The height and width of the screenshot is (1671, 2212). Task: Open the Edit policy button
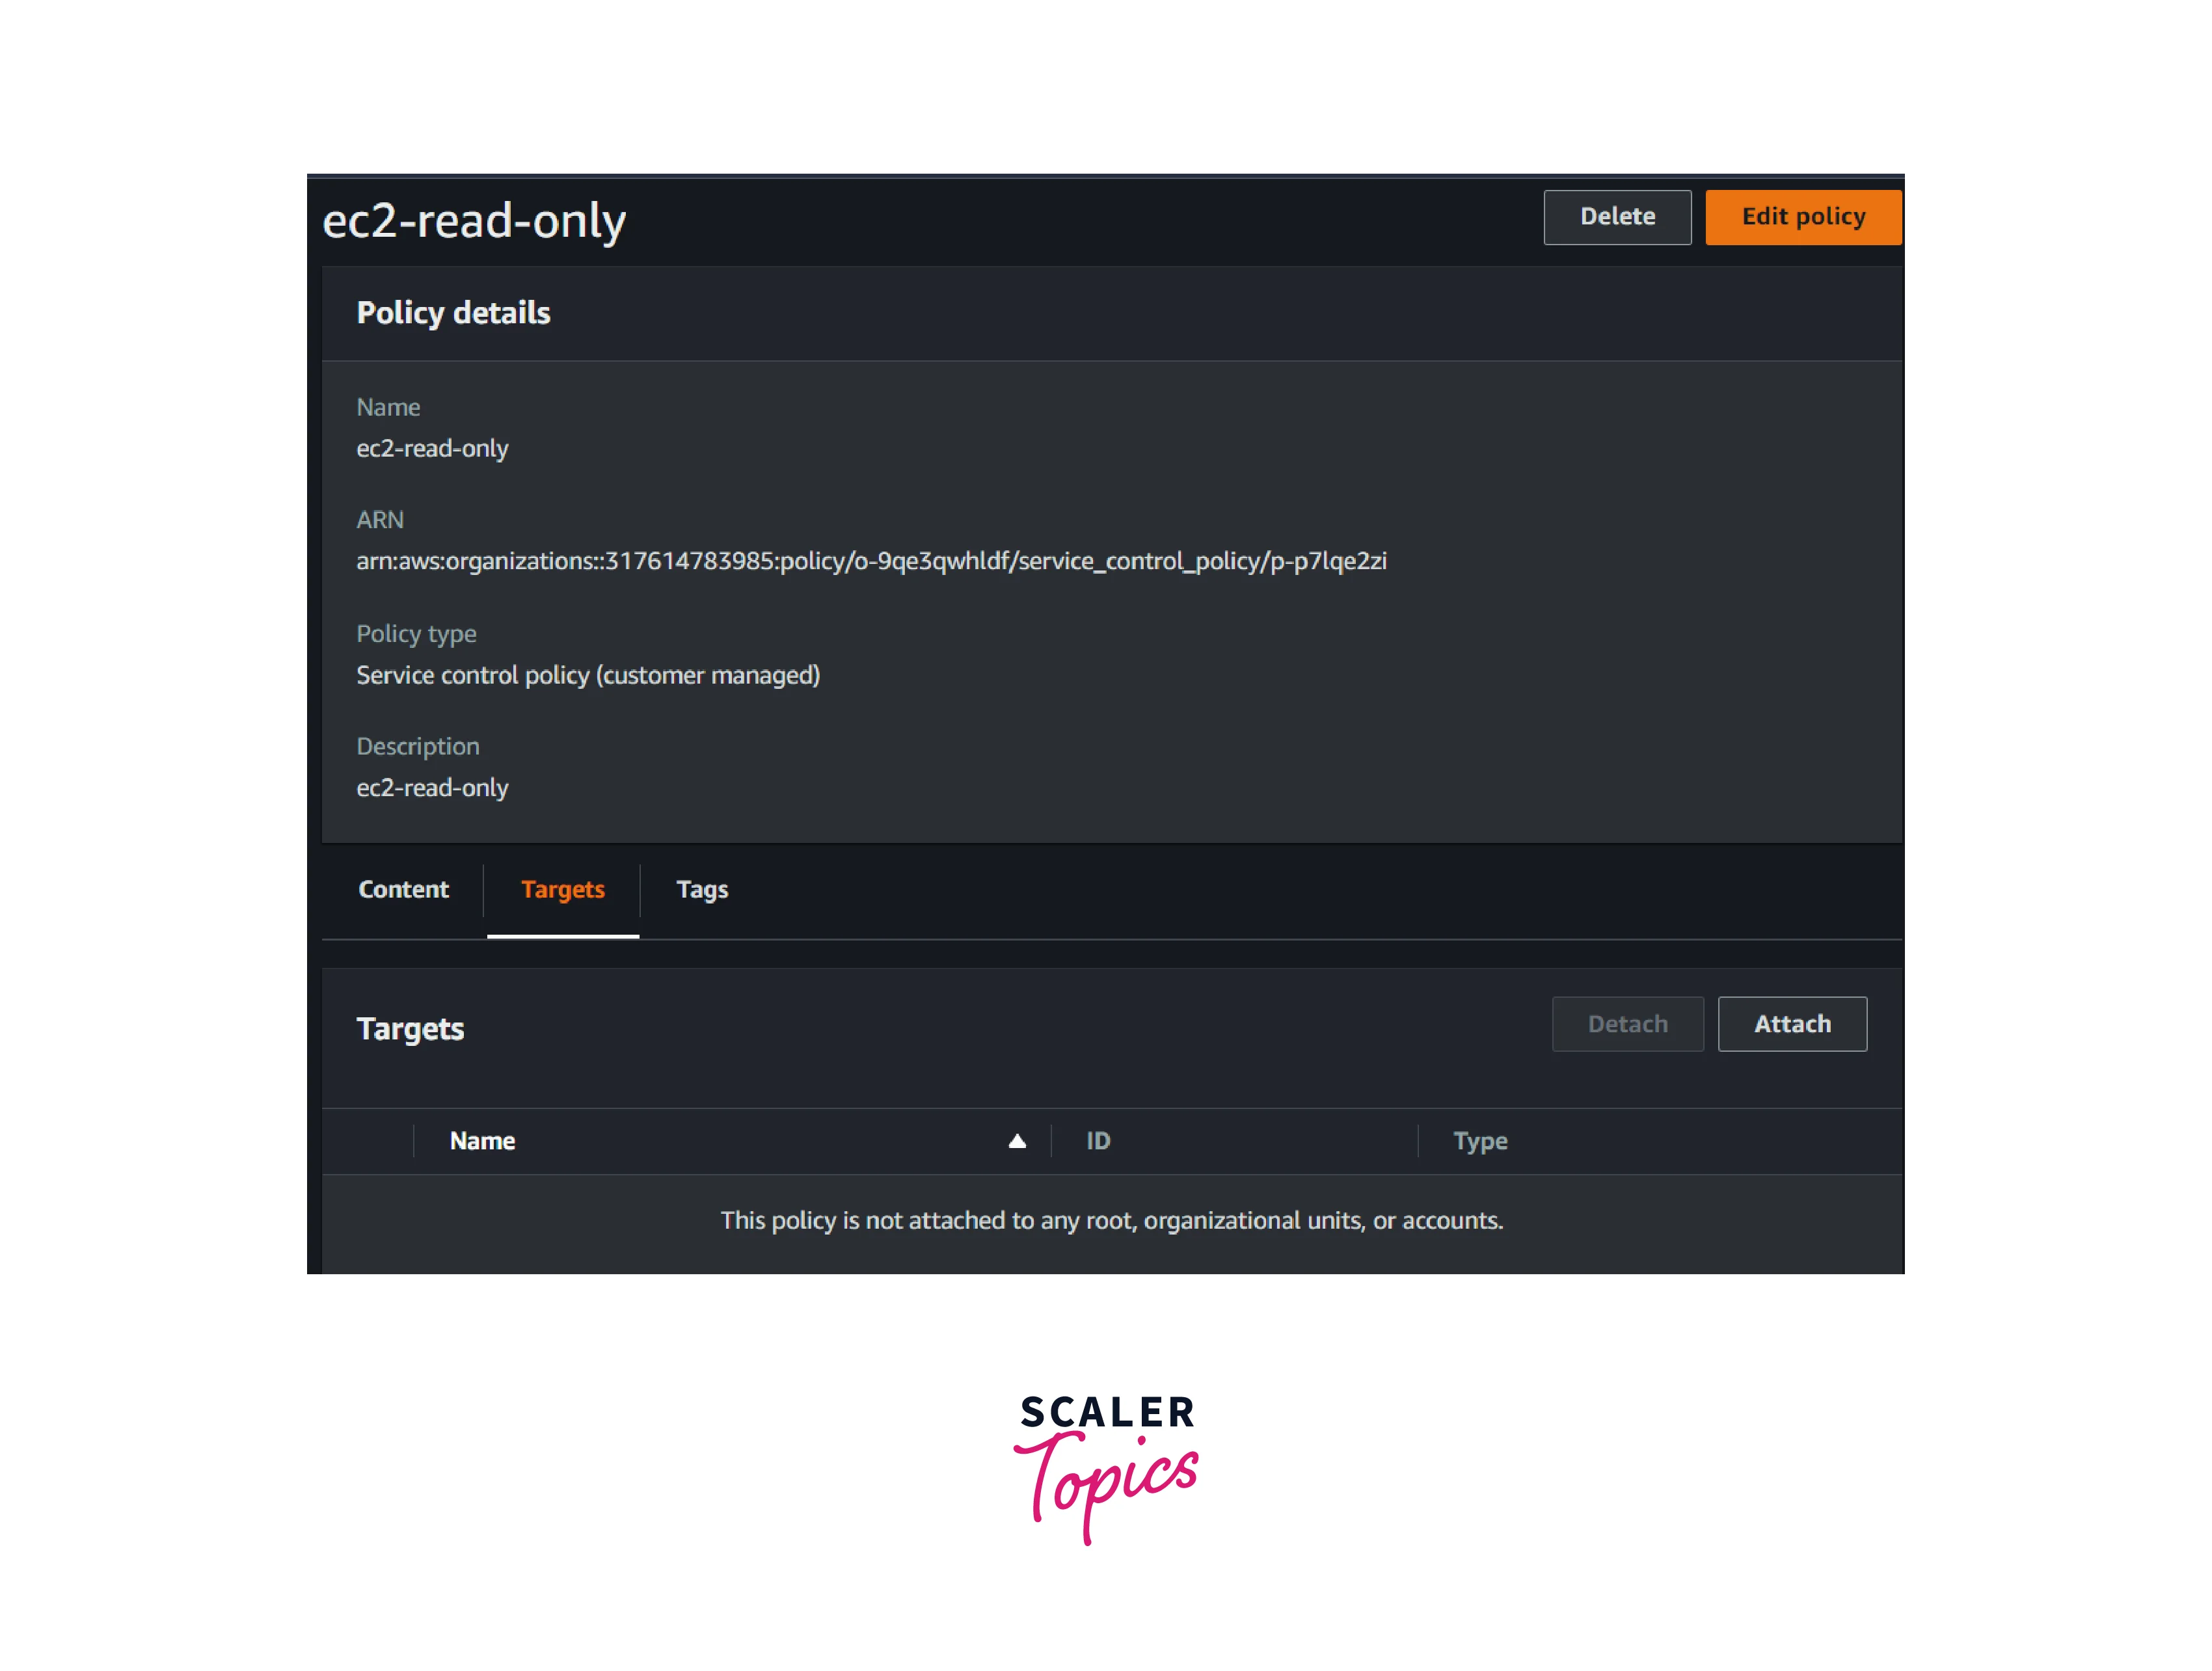[x=1803, y=217]
